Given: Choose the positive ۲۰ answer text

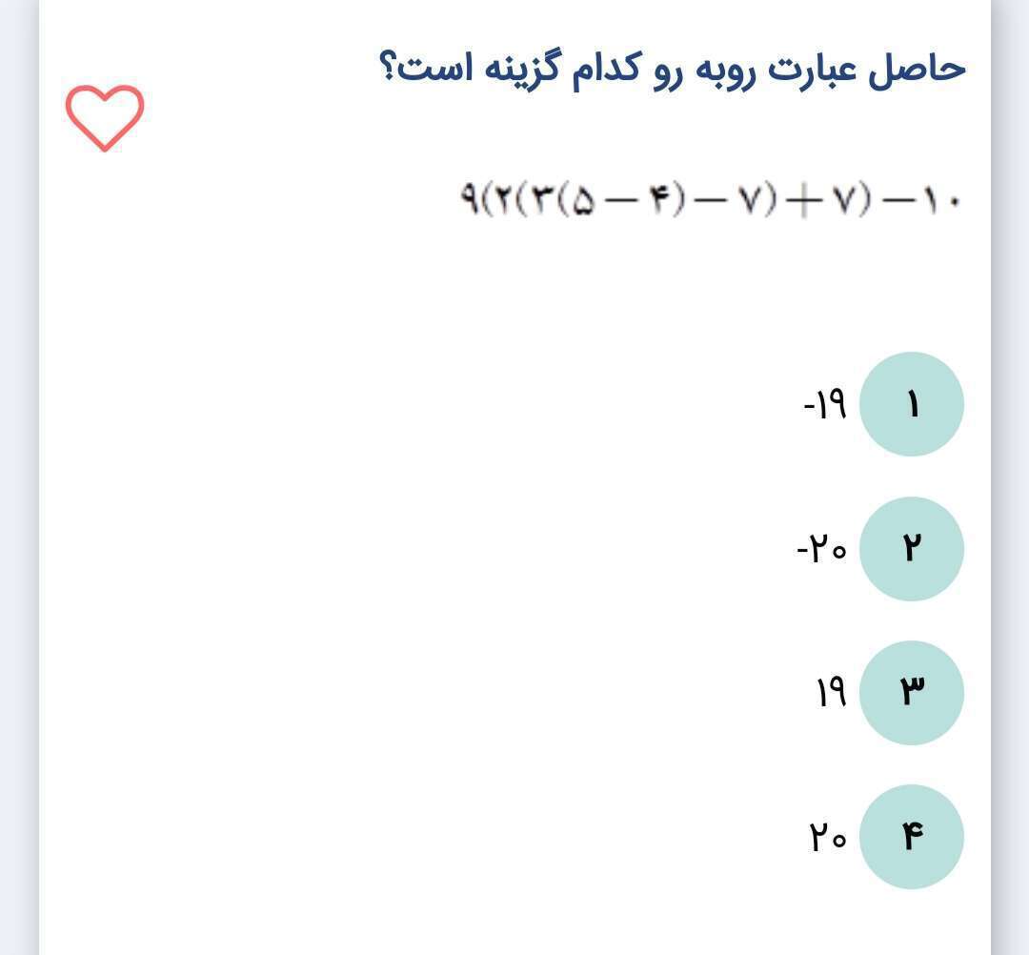Looking at the screenshot, I should tap(828, 837).
